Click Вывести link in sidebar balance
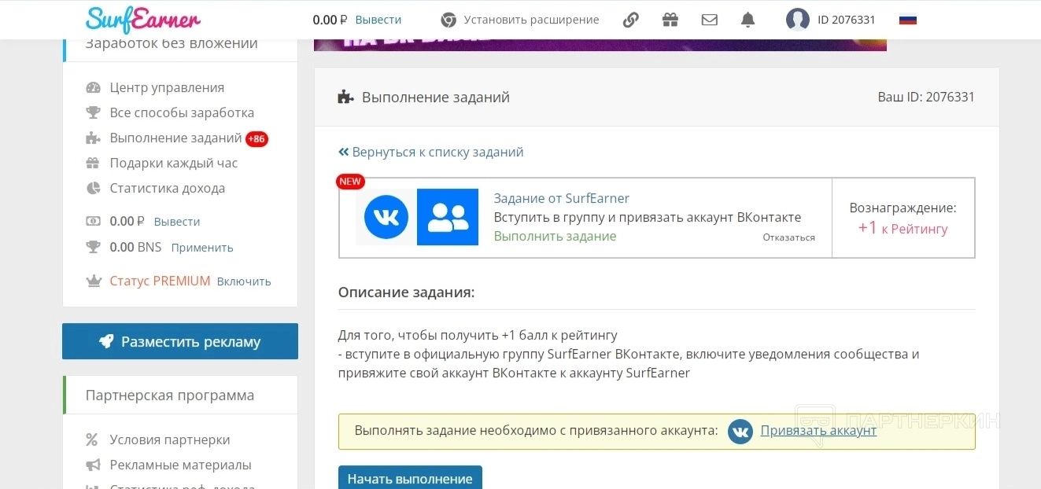This screenshot has width=1041, height=489. [177, 222]
